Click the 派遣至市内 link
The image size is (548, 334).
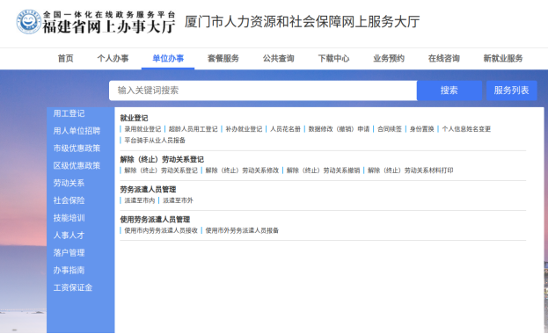pos(140,200)
